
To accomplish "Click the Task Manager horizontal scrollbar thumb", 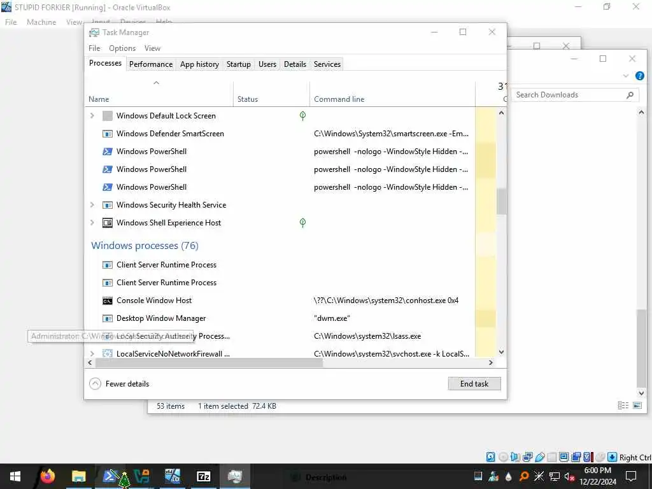I will [209, 362].
